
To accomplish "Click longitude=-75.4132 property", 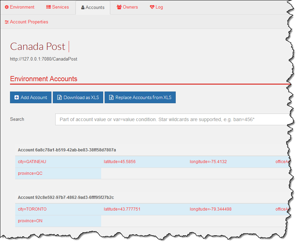I will pyautogui.click(x=208, y=162).
